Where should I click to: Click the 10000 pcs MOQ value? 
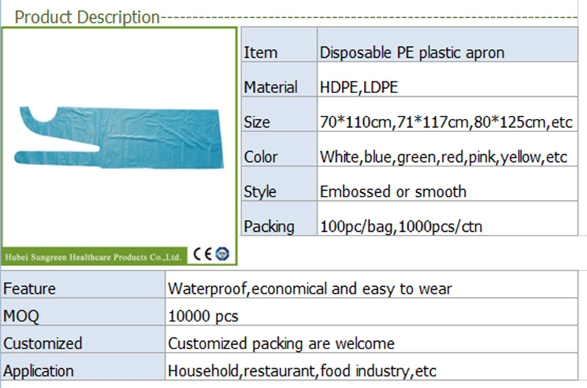pyautogui.click(x=203, y=316)
